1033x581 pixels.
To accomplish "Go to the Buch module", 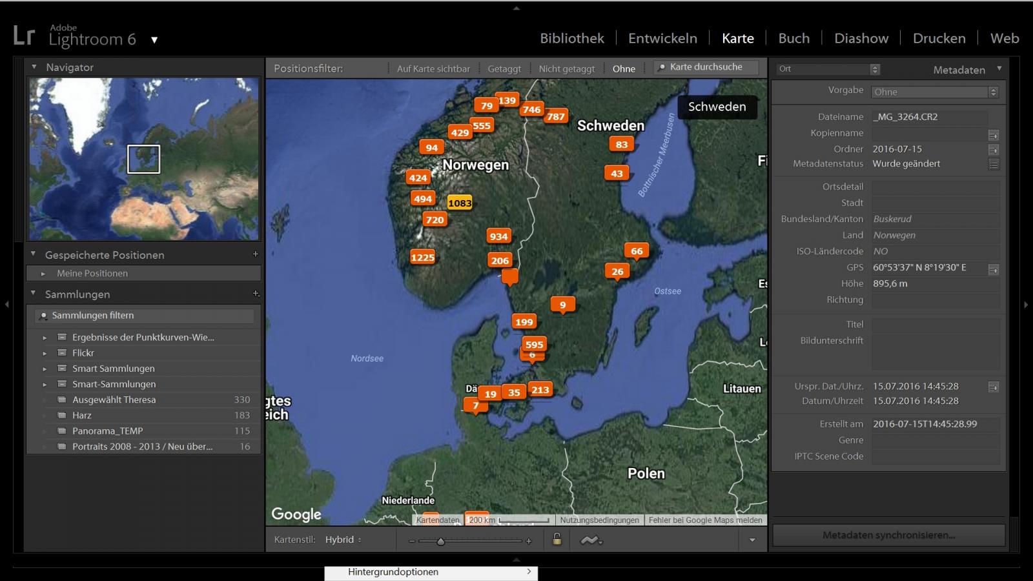I will [793, 38].
